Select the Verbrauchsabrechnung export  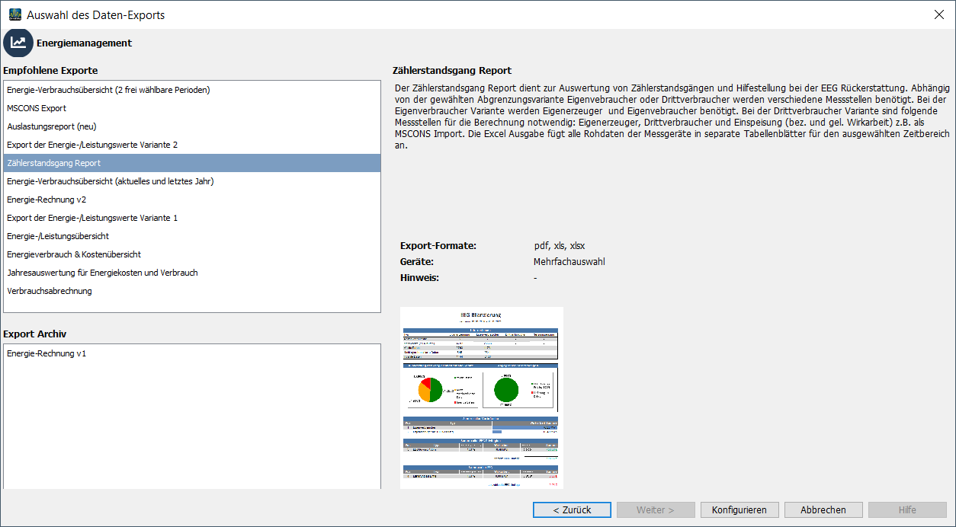pyautogui.click(x=50, y=291)
